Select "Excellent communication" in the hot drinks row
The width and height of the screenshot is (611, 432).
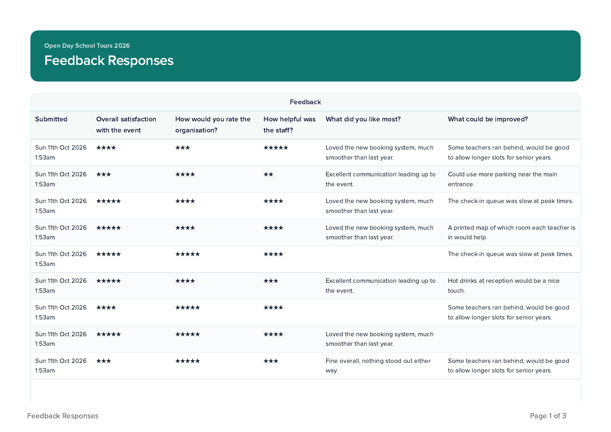point(380,285)
